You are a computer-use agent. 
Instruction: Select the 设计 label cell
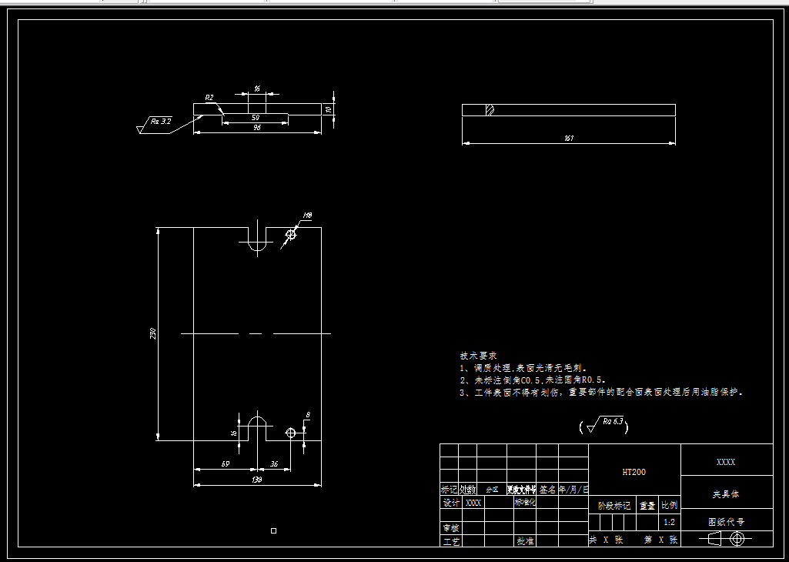pyautogui.click(x=451, y=502)
